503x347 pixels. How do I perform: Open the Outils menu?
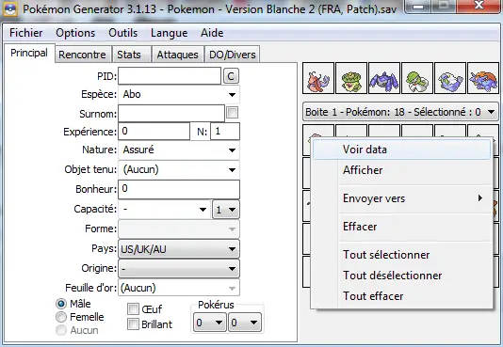coord(122,33)
